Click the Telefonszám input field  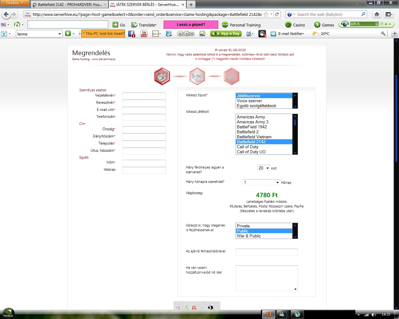(x=144, y=117)
